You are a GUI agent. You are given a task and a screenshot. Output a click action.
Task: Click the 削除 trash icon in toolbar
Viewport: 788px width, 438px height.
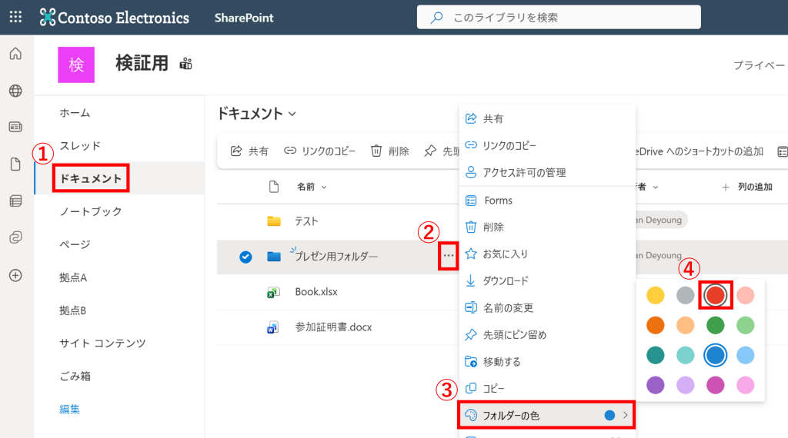pos(377,151)
